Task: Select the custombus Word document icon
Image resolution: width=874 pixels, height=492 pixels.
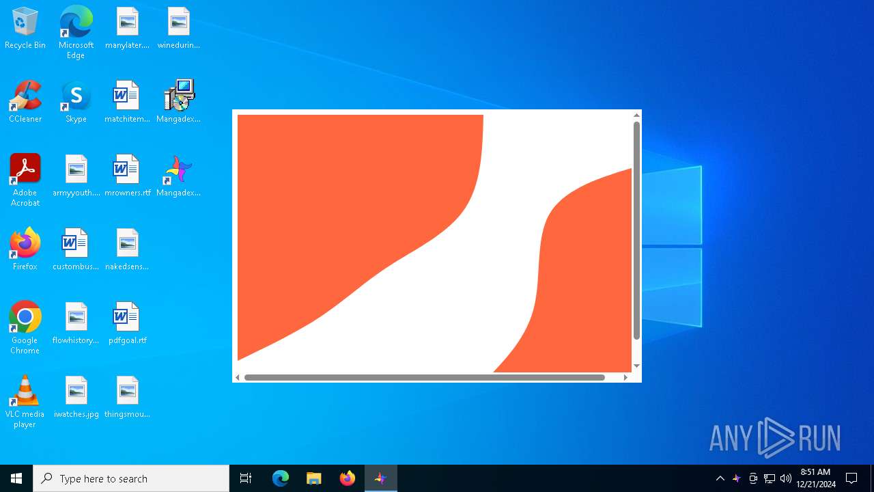Action: (x=76, y=250)
